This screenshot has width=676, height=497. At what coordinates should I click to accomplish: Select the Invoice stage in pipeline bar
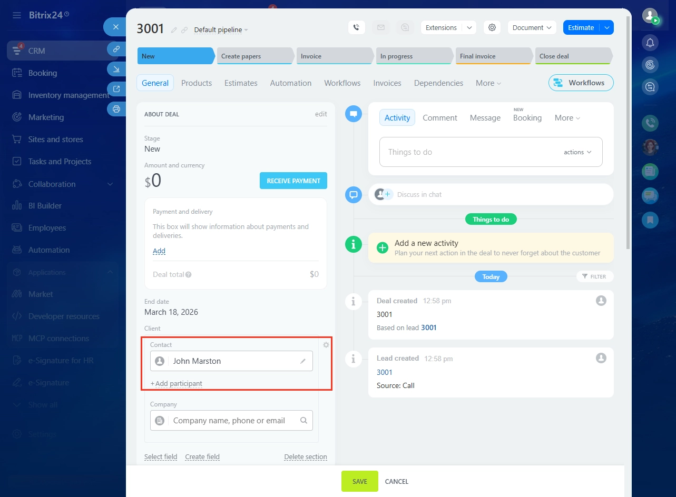tap(335, 56)
